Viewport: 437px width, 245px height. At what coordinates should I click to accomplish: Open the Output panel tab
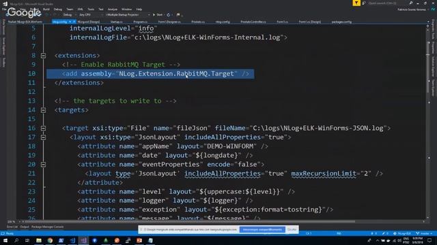tap(25, 227)
